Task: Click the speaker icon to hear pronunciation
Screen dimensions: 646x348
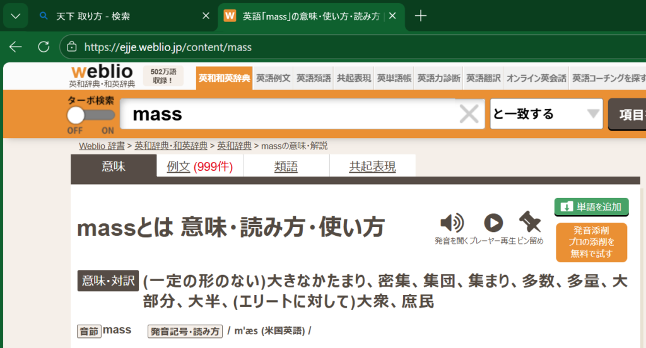Action: tap(452, 223)
